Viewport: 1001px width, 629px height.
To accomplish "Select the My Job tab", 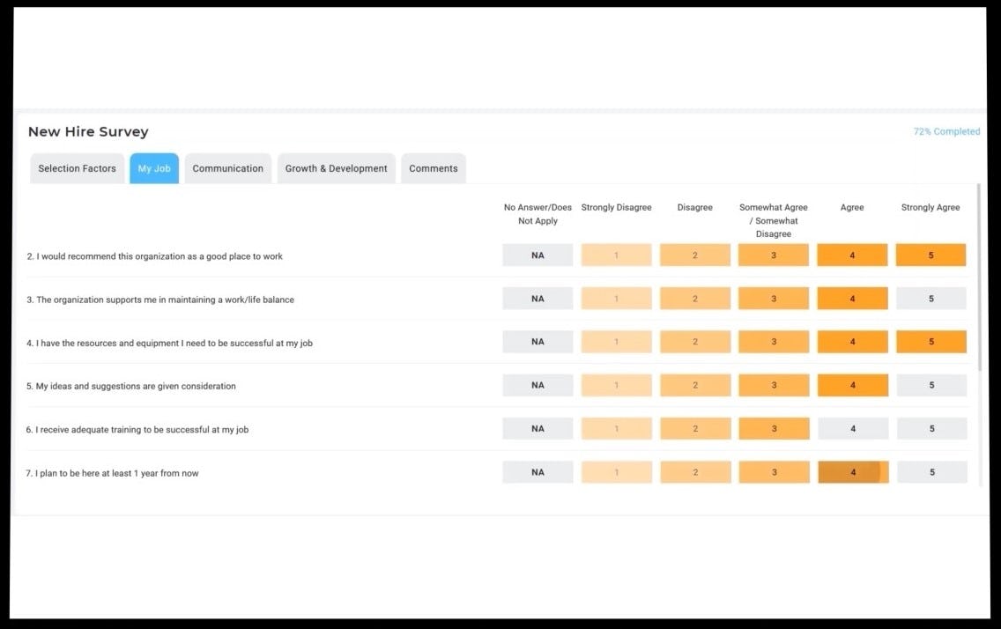I will point(153,168).
